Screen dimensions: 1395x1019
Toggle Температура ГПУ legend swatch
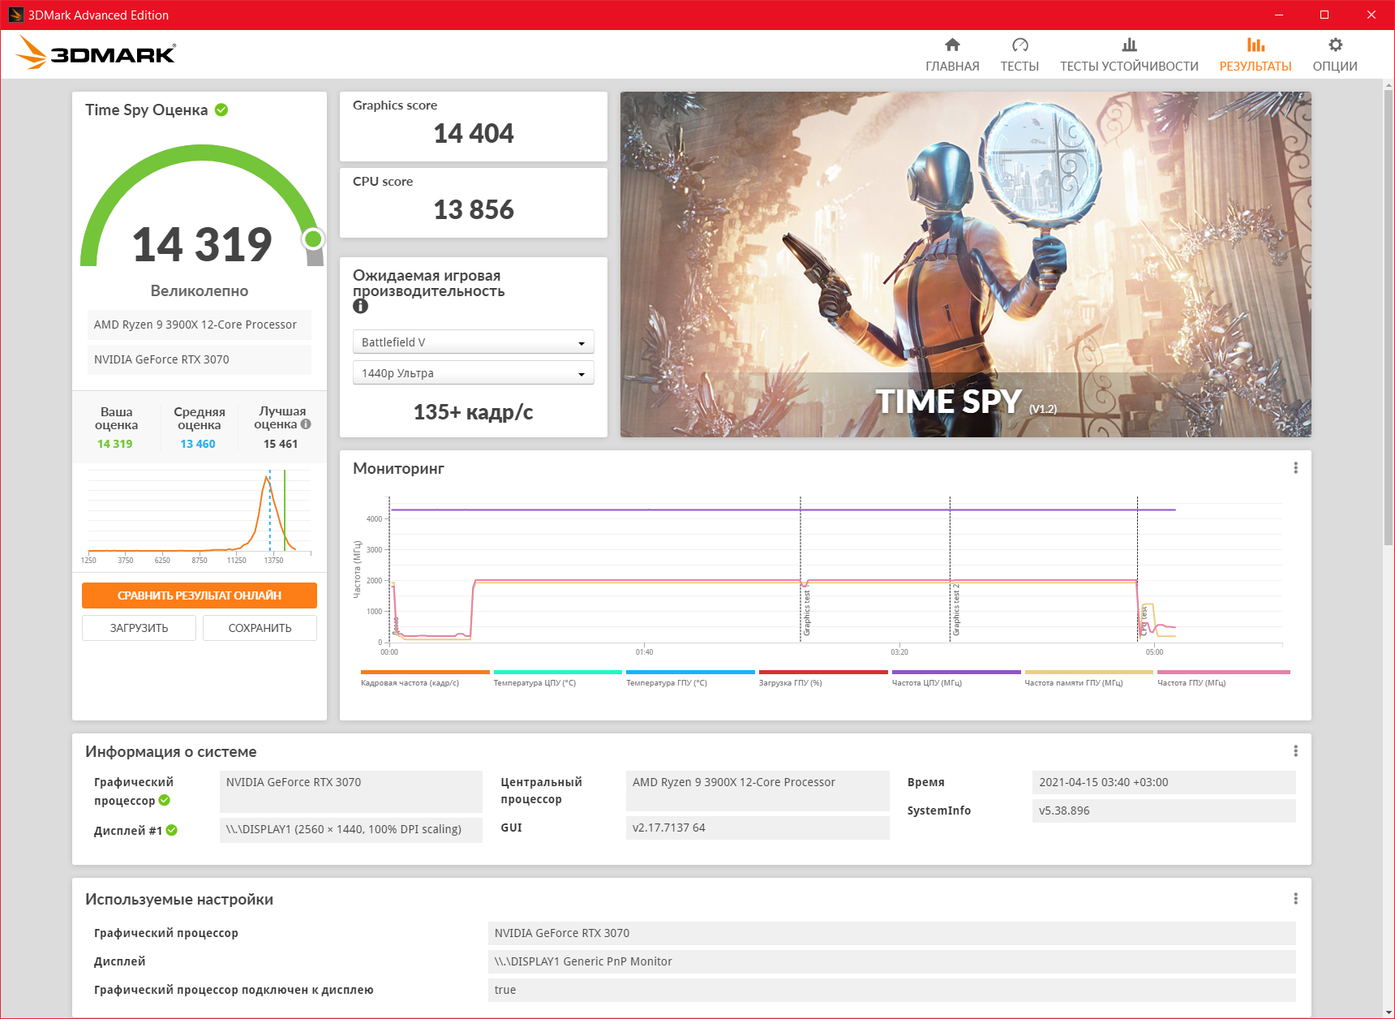[x=690, y=673]
